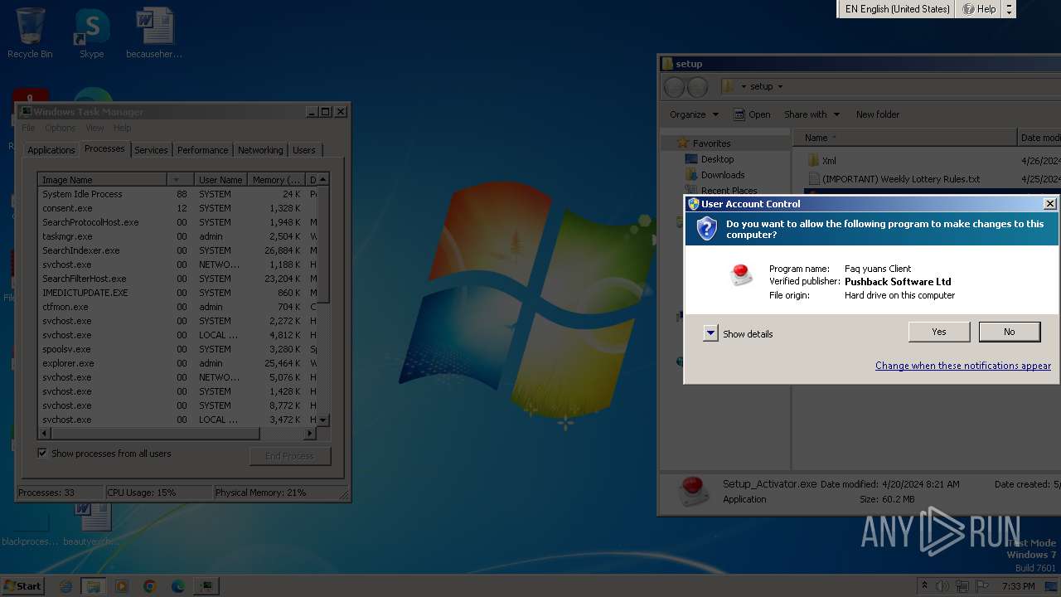Select the 'becauseher' Word document icon
The width and height of the screenshot is (1061, 597).
(154, 34)
